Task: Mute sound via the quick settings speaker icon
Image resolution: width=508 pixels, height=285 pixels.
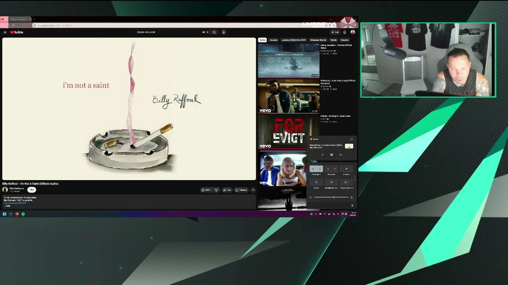Action: (311, 197)
